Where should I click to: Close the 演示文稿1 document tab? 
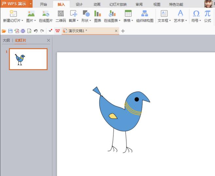coord(116,31)
